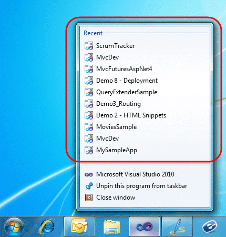Open Windows Explorer folder icon

pos(112,227)
